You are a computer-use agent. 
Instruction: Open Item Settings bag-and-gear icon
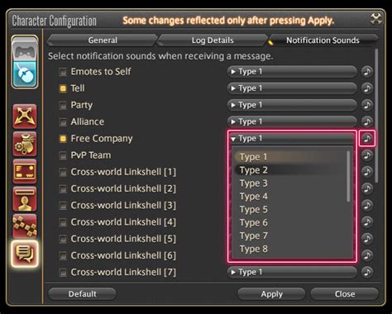click(25, 144)
